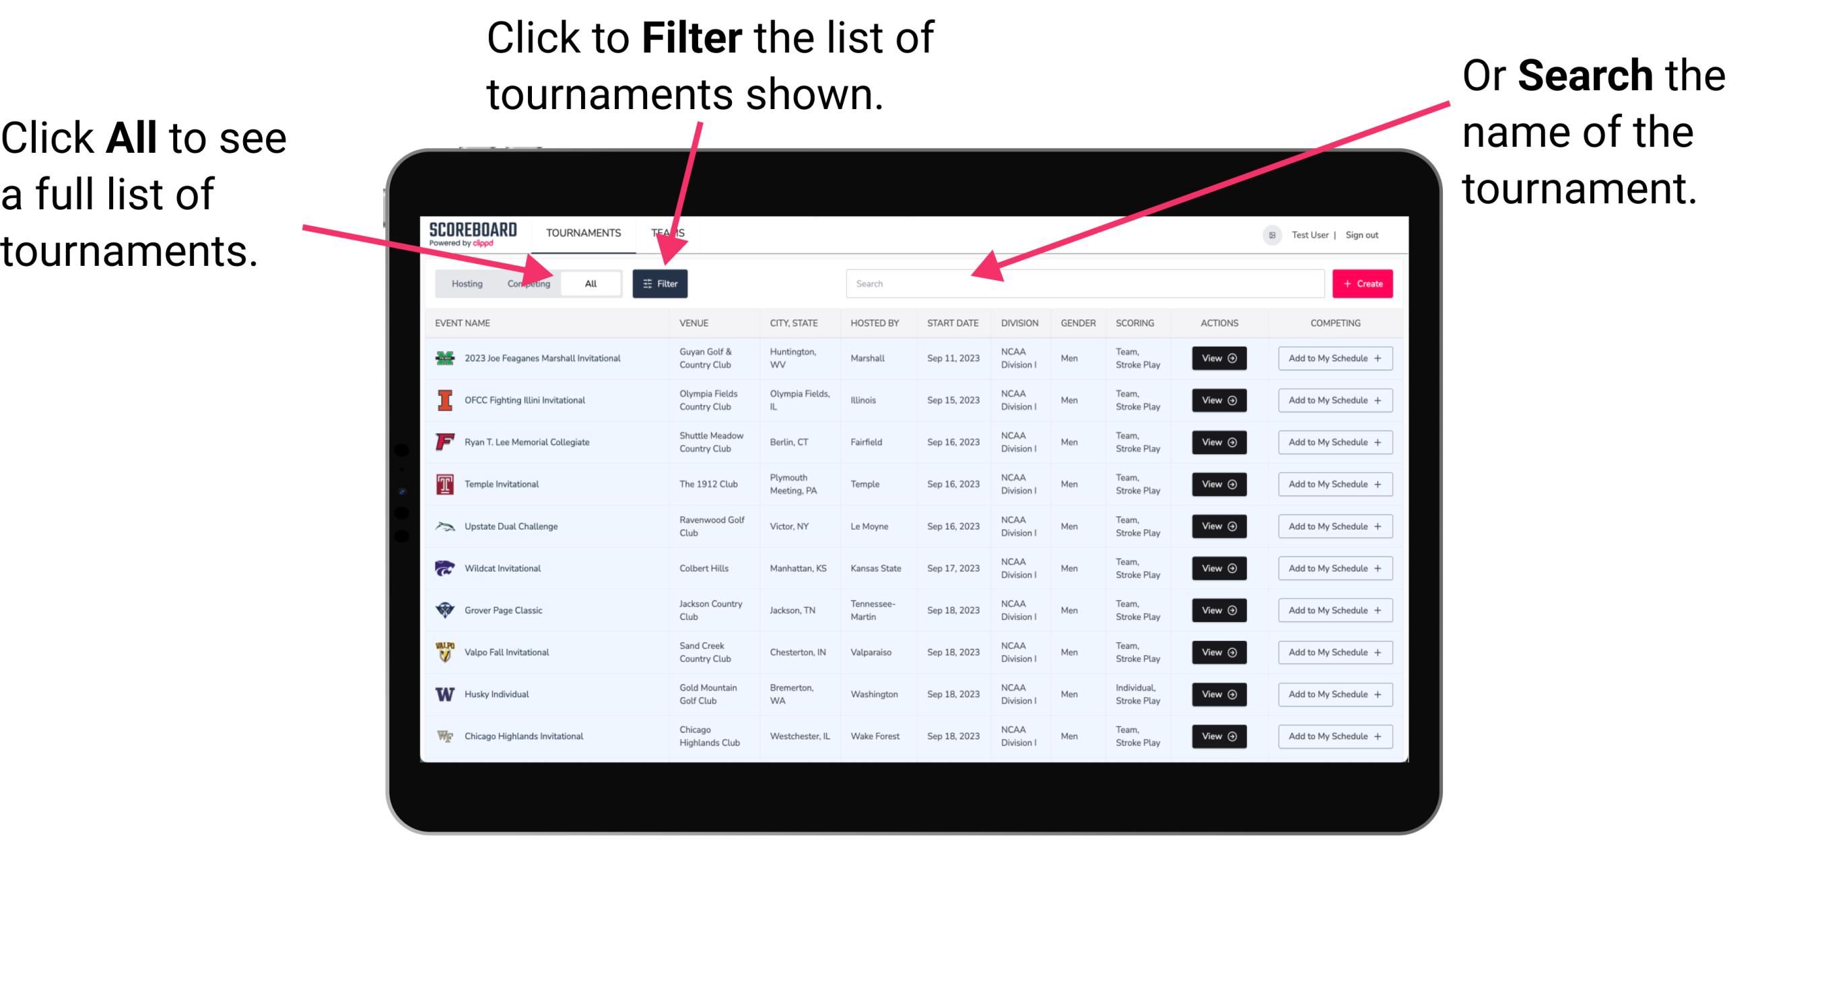Click the View button for Wildcat Invitational

click(1217, 568)
